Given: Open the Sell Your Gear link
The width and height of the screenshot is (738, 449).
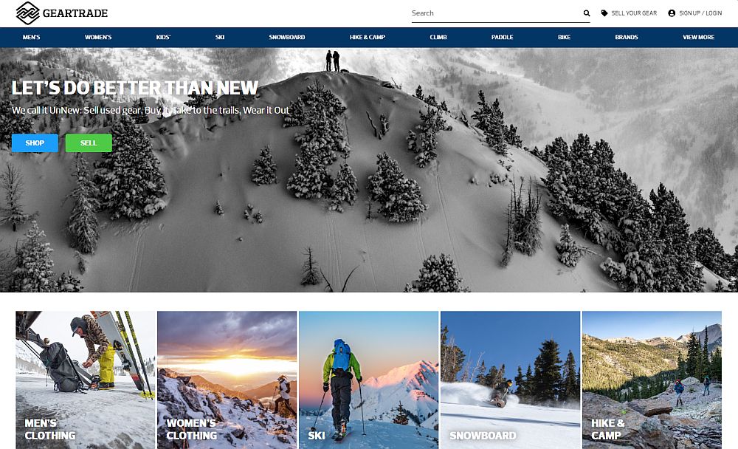Looking at the screenshot, I should pos(634,13).
